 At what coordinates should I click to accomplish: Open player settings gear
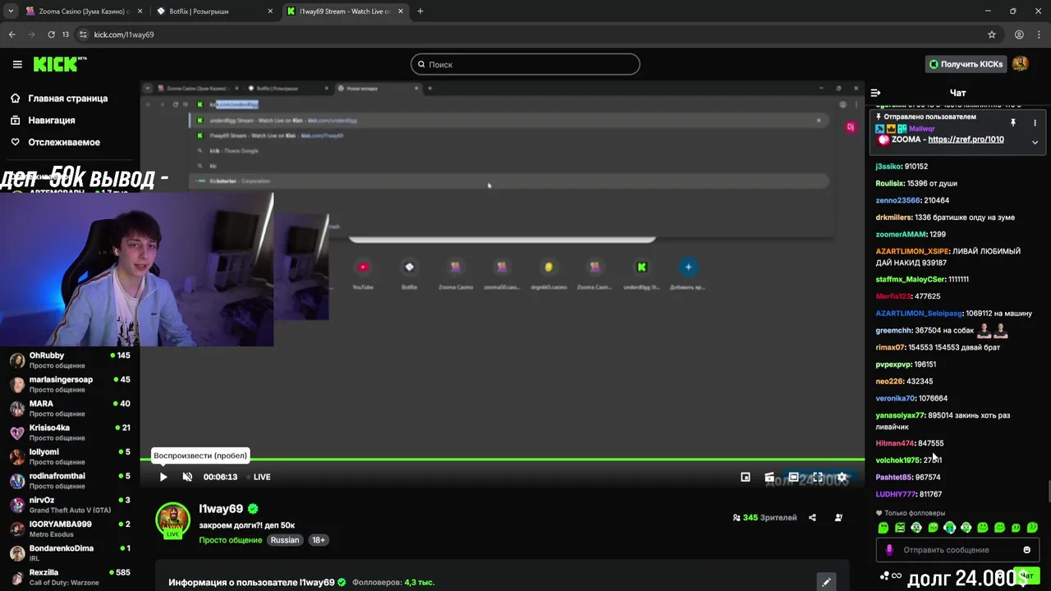842,477
